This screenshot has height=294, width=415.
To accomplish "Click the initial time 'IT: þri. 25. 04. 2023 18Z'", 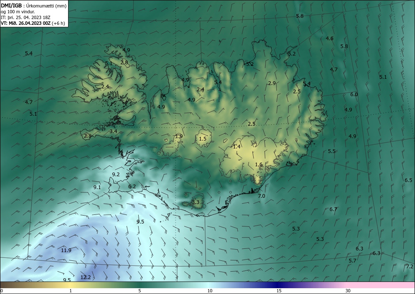I will [x=25, y=17].
